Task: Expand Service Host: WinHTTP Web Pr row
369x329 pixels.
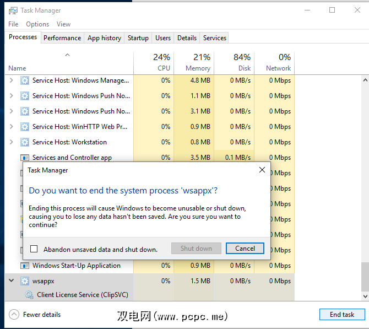Action: [12, 127]
